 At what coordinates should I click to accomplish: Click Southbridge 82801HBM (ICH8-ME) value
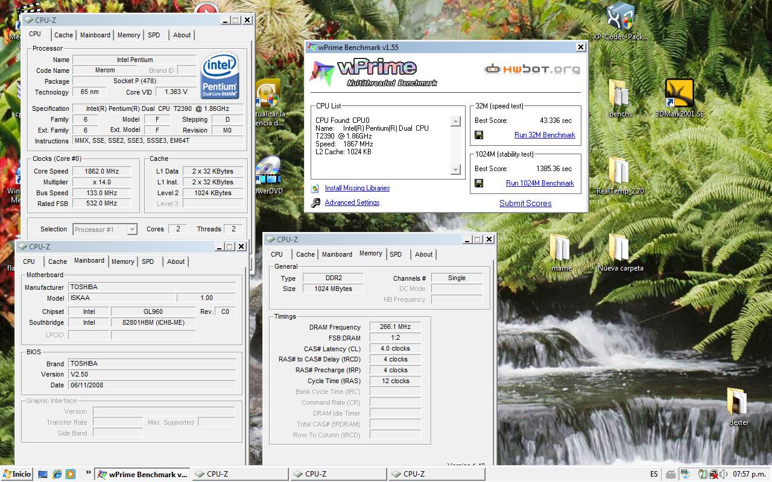pos(153,322)
